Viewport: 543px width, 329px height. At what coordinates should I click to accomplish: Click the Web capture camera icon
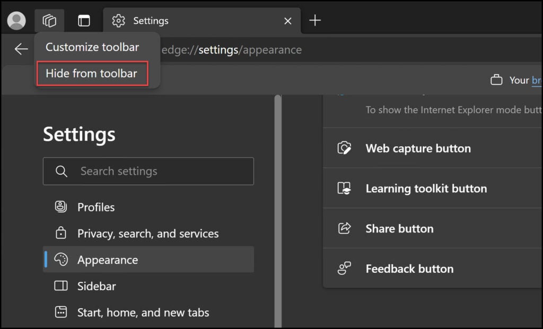click(344, 148)
